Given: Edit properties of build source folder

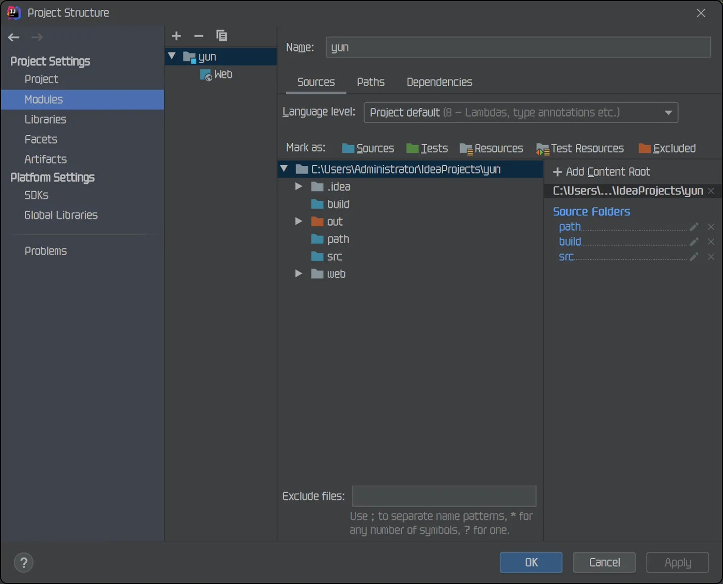Looking at the screenshot, I should [695, 242].
